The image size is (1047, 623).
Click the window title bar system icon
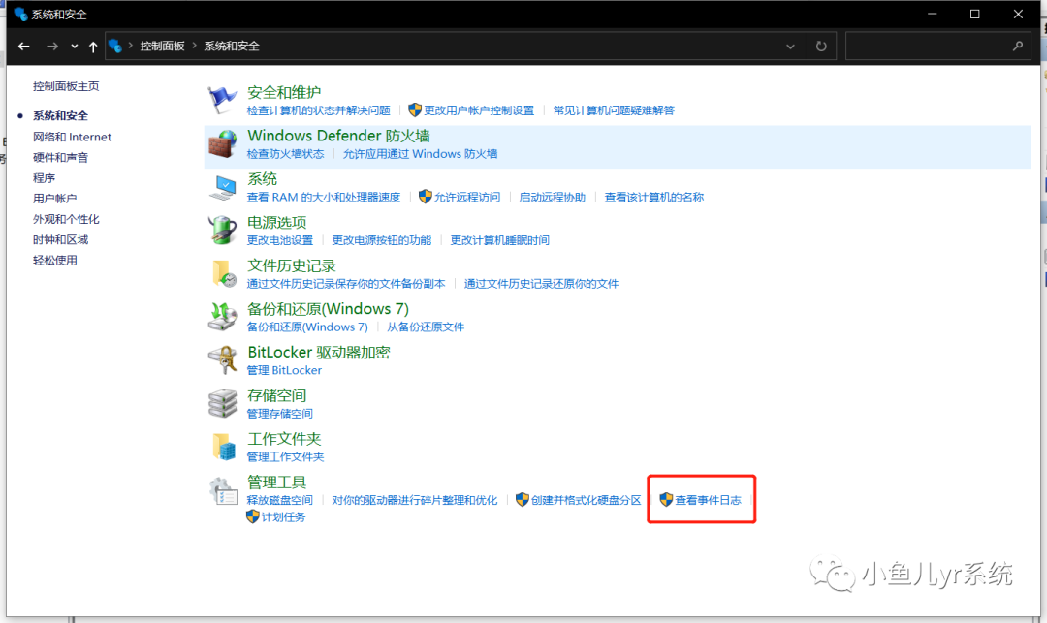click(20, 14)
